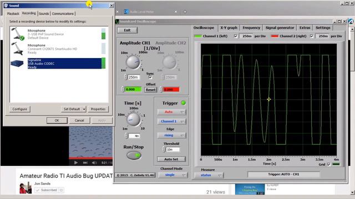This screenshot has width=355, height=199.
Task: Click the CH1 offset 0.000 green field
Action: pyautogui.click(x=133, y=90)
